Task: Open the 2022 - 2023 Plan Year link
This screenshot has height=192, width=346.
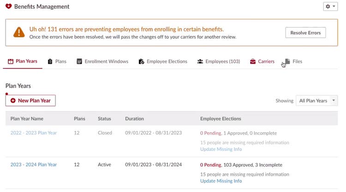Action: (x=34, y=133)
